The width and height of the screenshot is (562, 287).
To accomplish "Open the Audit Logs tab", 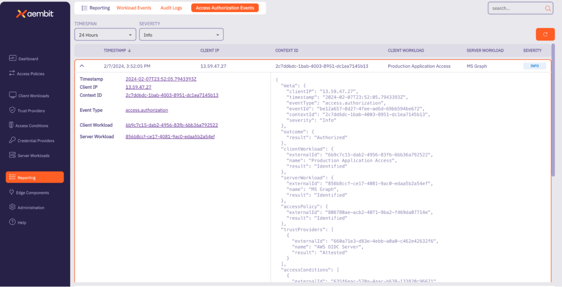I will [x=171, y=7].
